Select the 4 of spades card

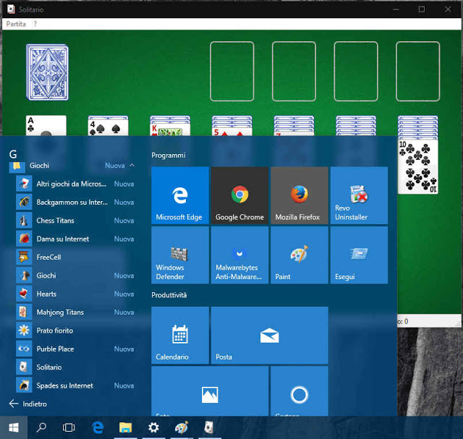tap(108, 127)
